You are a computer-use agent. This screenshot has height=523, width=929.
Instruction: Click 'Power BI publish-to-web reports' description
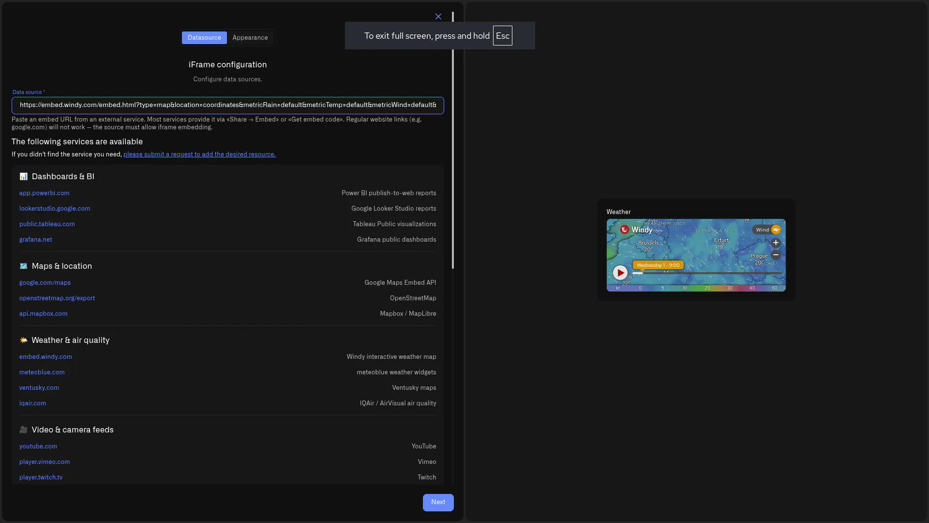click(389, 193)
